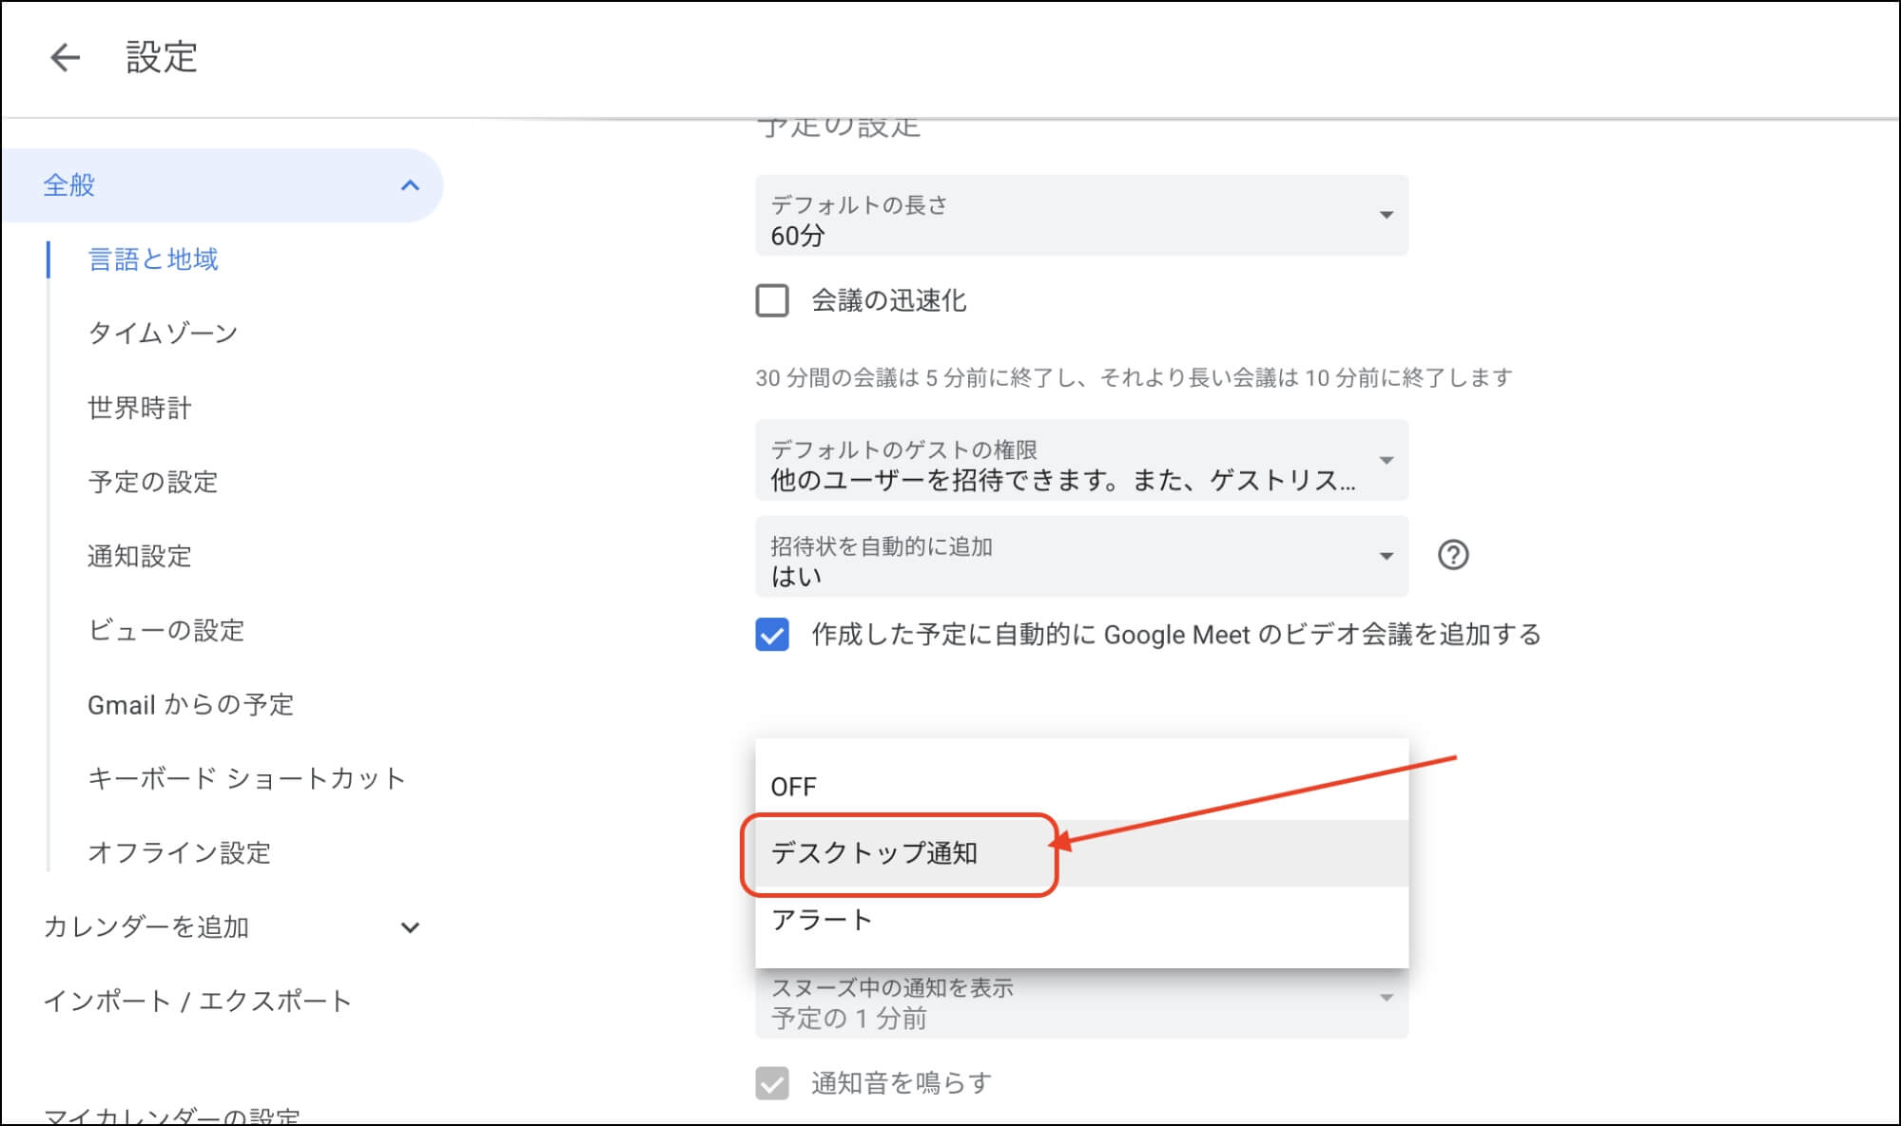This screenshot has width=1901, height=1126.
Task: Open the 通知設定 section
Action: point(141,557)
